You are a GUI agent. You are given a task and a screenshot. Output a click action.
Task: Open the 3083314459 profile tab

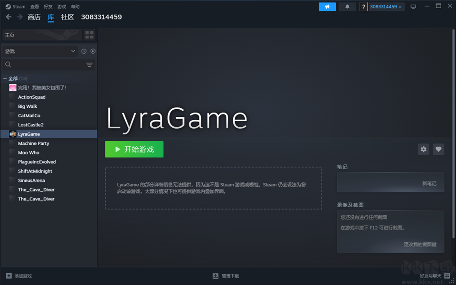point(101,17)
